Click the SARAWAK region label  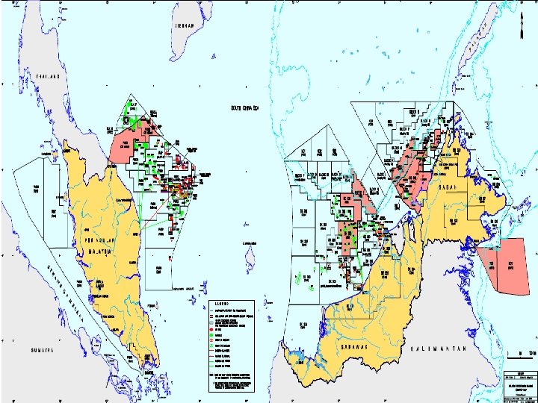pos(354,347)
